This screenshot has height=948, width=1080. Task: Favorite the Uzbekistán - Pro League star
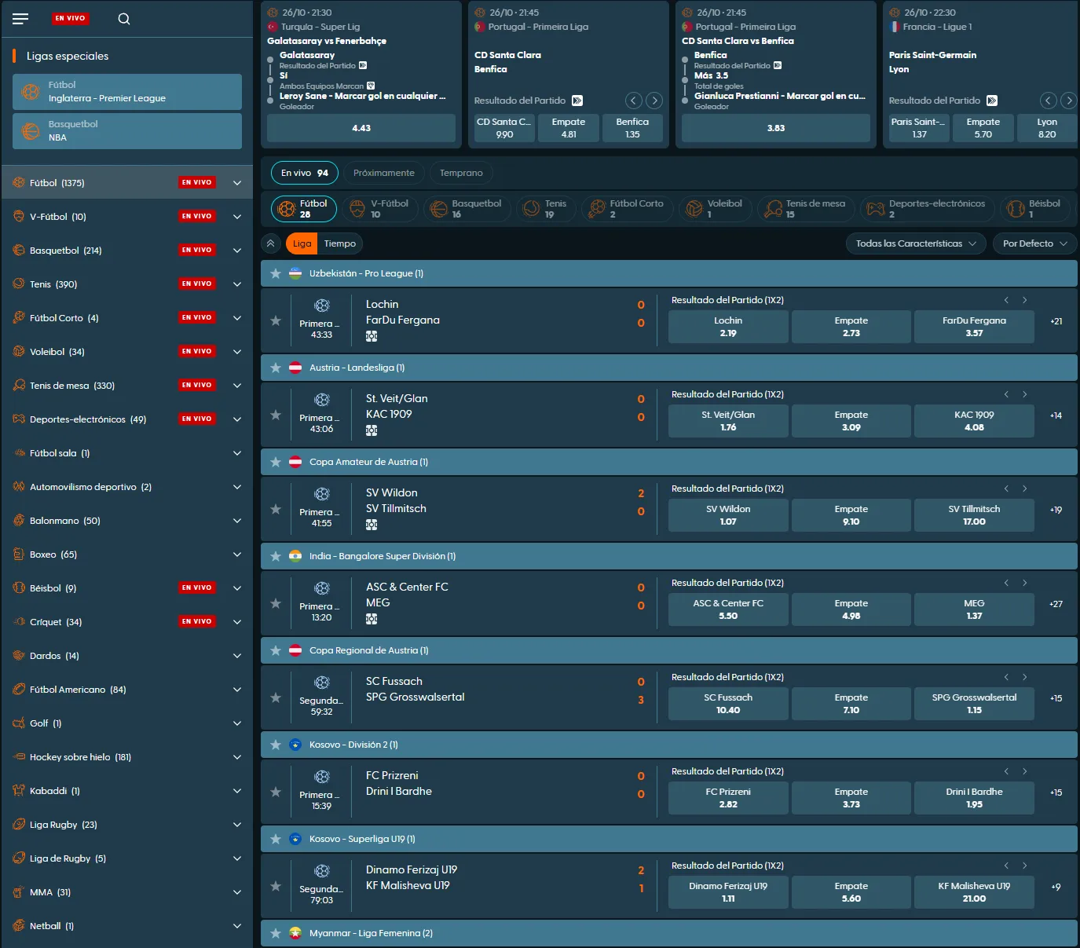pos(276,273)
